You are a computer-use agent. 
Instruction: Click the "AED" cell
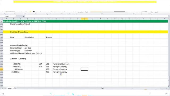[x=47, y=72]
